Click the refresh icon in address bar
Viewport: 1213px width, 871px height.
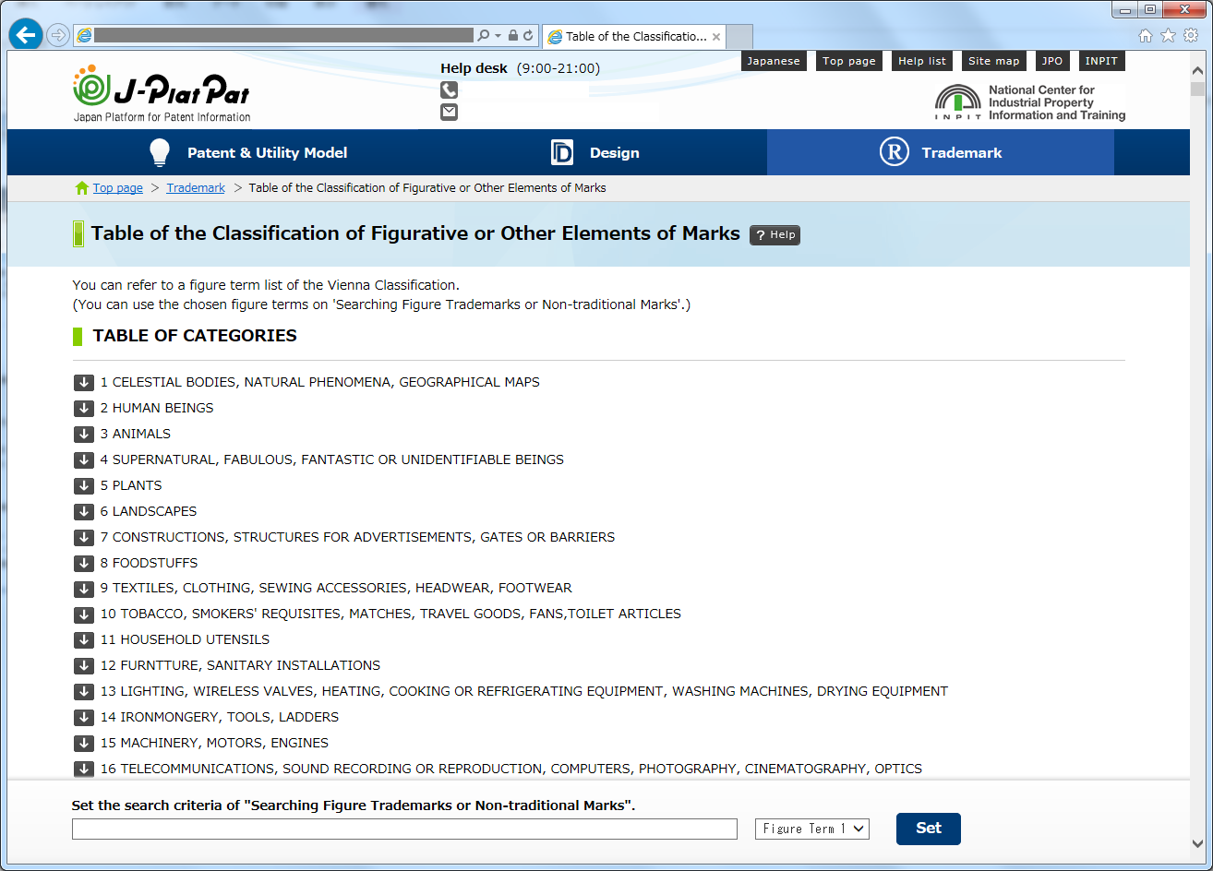(x=528, y=36)
